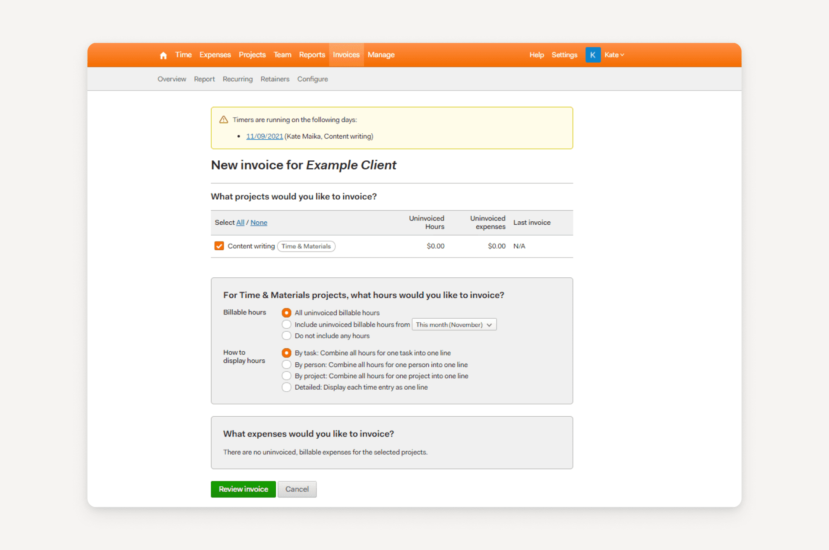Select Detailed time entry display option
The height and width of the screenshot is (550, 829).
pos(286,387)
